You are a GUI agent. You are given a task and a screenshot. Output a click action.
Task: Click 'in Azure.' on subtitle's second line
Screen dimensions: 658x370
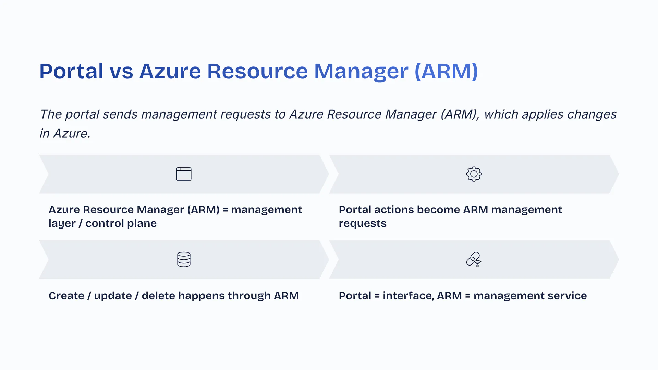pyautogui.click(x=65, y=134)
